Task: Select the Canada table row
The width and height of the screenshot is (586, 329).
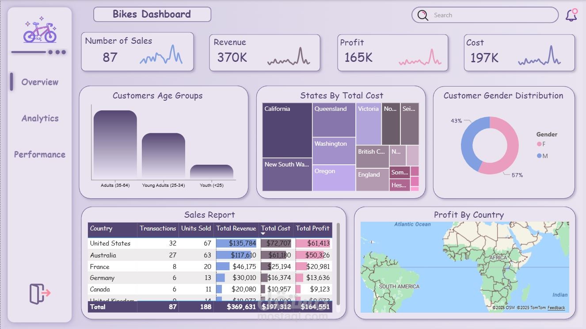Action: [x=210, y=289]
